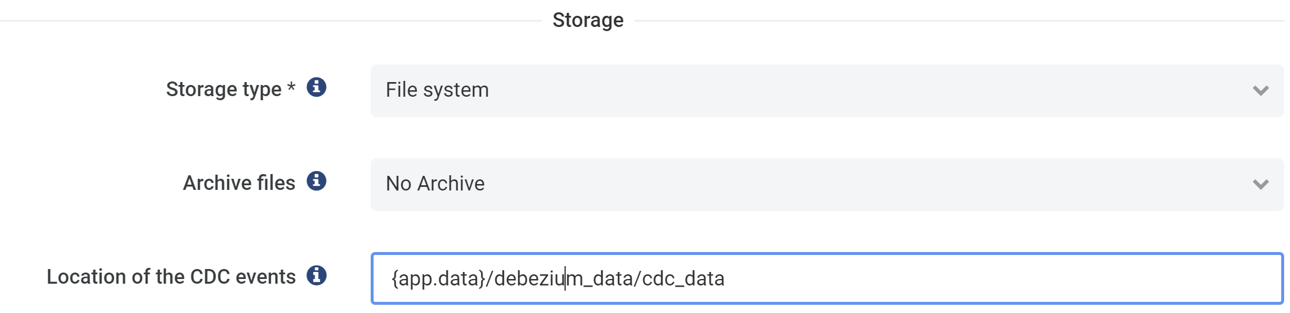
Task: Open the Archive files dropdown showing No Archive
Action: pos(827,185)
